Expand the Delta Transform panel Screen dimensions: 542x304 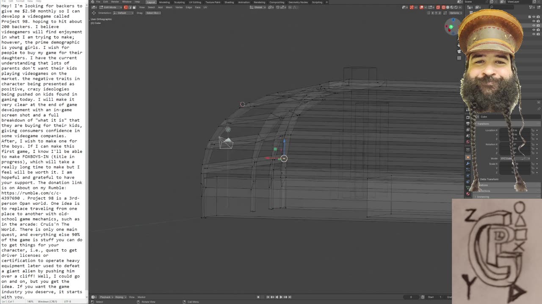coord(489,179)
